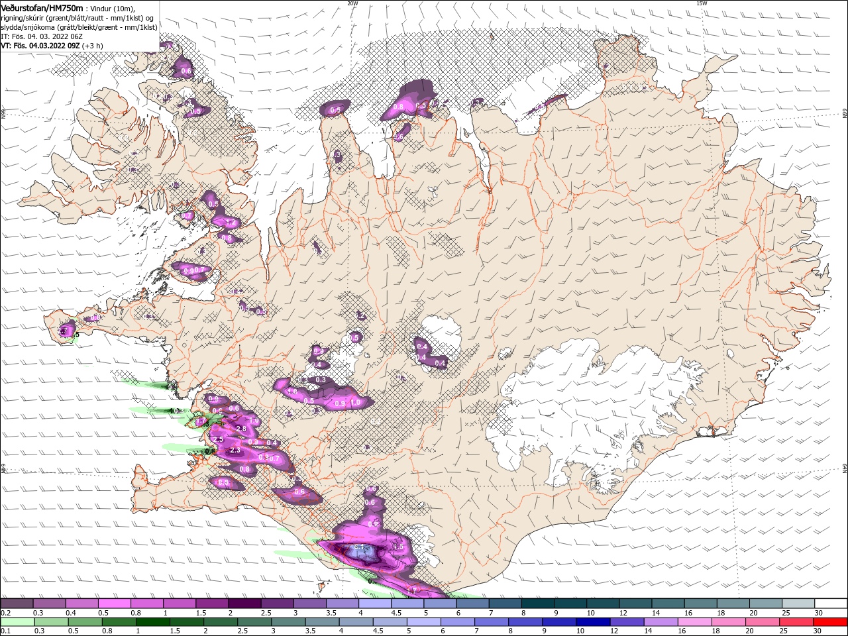The height and width of the screenshot is (636, 848).
Task: Click the 0.1 label under the rain legend
Action: (x=5, y=631)
